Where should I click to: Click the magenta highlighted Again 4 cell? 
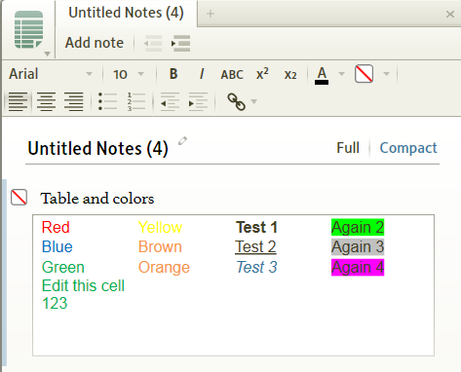(x=358, y=268)
